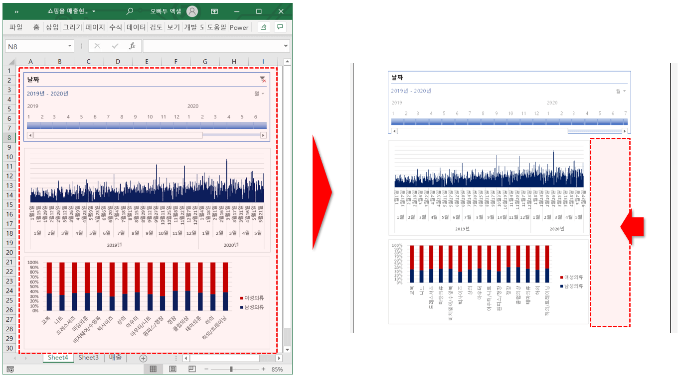The image size is (679, 378).
Task: Open the search magnifier in title bar
Action: point(130,11)
